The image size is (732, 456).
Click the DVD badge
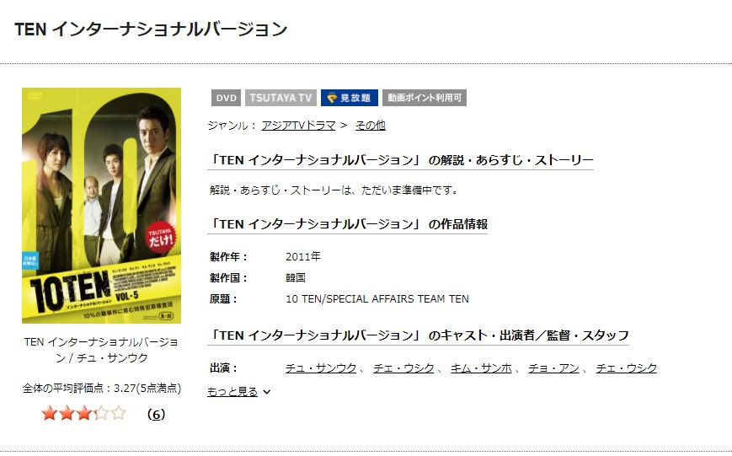[x=227, y=98]
